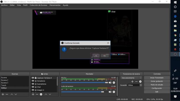The height and width of the screenshot is (101, 180).
Task: Toggle the lock on the Donadores source
Action: pyautogui.click(x=36, y=81)
